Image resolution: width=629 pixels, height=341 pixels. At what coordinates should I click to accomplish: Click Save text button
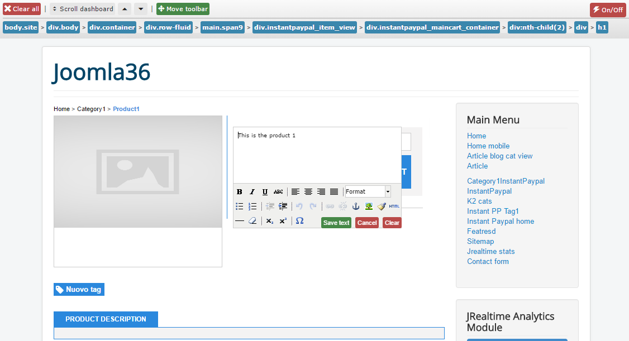point(336,223)
